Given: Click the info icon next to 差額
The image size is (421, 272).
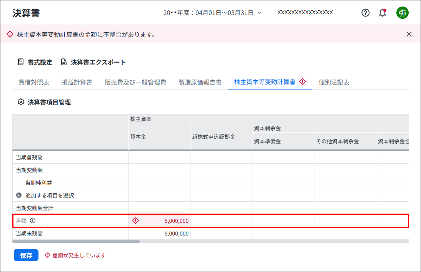Looking at the screenshot, I should [33, 221].
